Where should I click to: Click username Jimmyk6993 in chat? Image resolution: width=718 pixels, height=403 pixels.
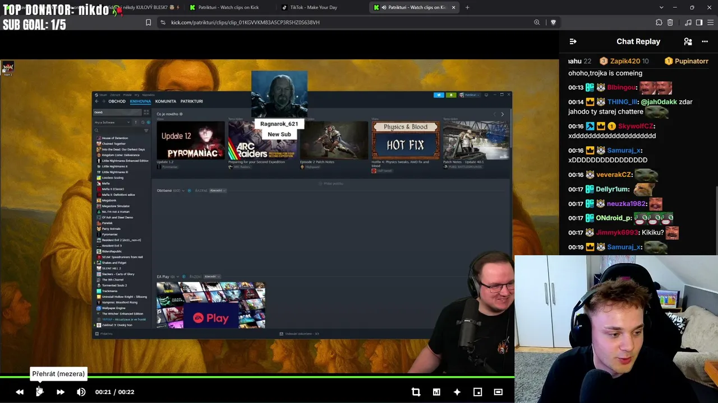pyautogui.click(x=617, y=232)
